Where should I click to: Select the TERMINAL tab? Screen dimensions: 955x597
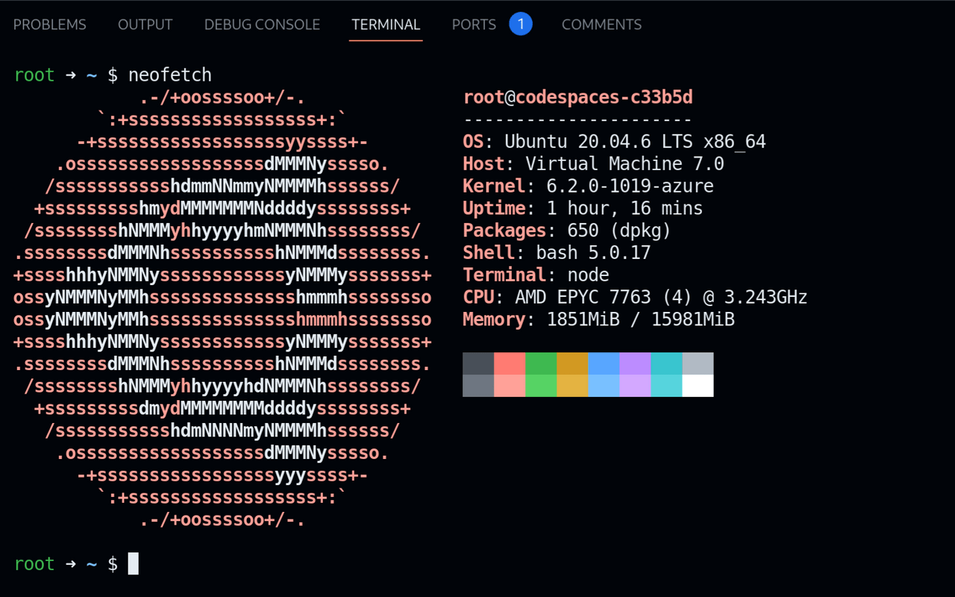(386, 24)
